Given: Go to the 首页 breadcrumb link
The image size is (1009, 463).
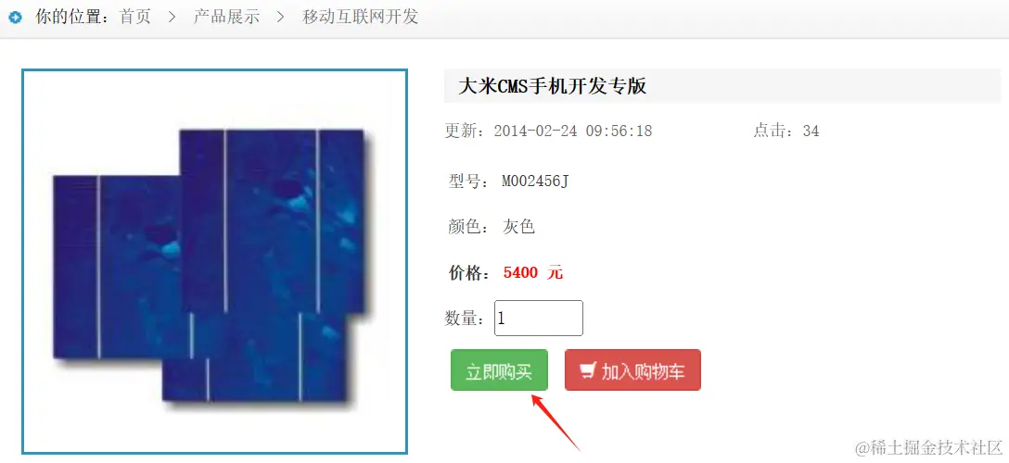Looking at the screenshot, I should tap(135, 17).
